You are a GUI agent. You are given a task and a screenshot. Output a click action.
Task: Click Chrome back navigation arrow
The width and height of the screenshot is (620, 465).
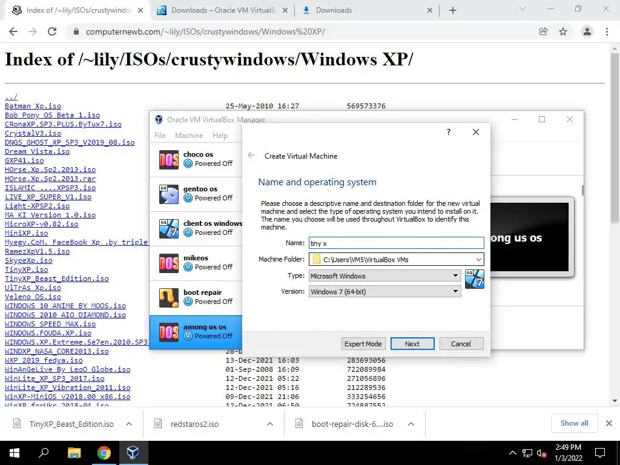[13, 31]
